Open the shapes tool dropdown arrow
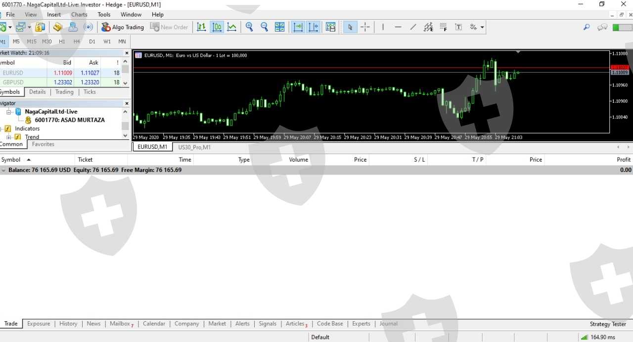The height and width of the screenshot is (342, 633). coord(482,27)
